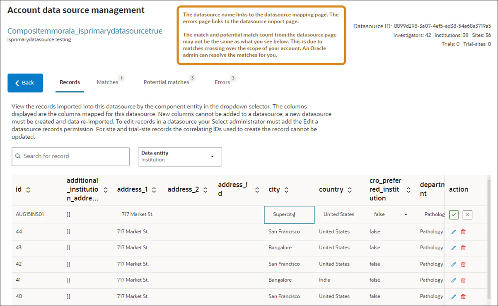The width and height of the screenshot is (498, 306).
Task: Open Compositemmorala_isprimarydatasourcetrue datasource link
Action: (85, 31)
